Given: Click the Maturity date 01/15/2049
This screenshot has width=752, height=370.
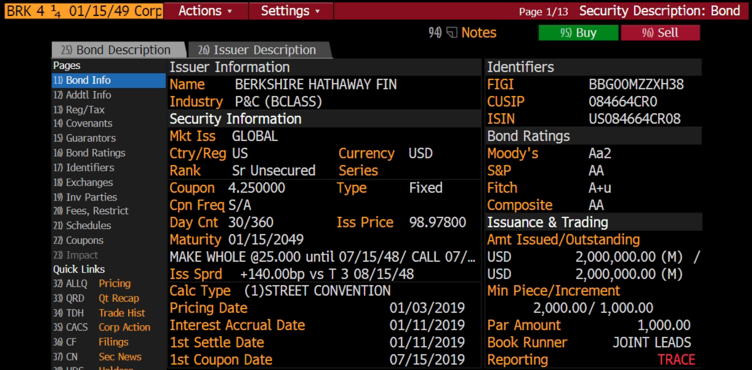Looking at the screenshot, I should tap(266, 239).
